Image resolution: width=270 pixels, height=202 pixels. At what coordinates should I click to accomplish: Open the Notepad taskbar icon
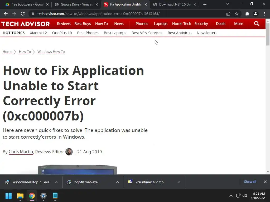55,196
